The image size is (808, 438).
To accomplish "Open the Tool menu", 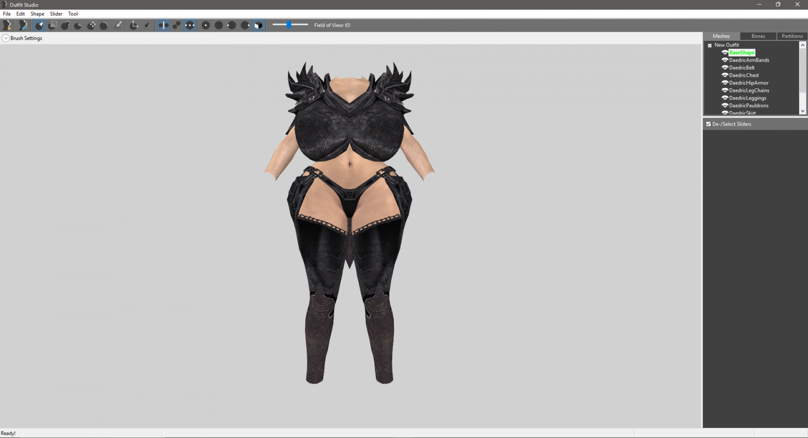I will [x=73, y=14].
